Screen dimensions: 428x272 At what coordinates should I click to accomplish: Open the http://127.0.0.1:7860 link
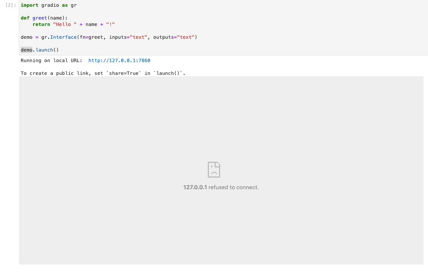119,60
